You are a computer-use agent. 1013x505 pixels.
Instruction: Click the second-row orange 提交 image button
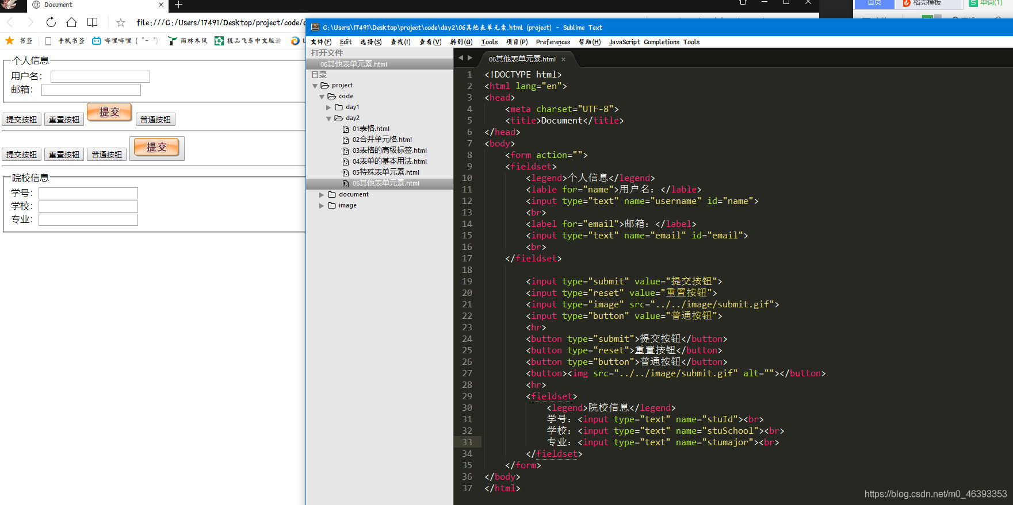157,148
